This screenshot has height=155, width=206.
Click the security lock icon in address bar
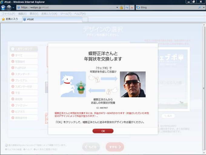pos(121,7)
